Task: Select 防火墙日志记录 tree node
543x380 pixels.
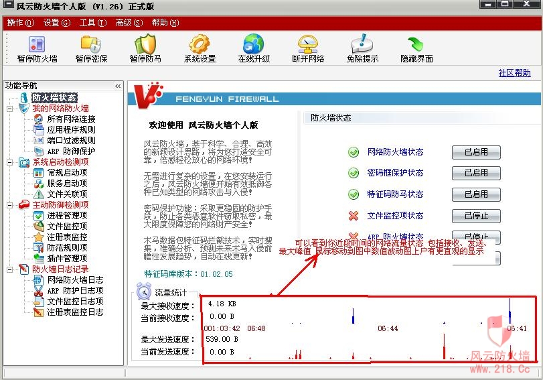Action: tap(61, 269)
